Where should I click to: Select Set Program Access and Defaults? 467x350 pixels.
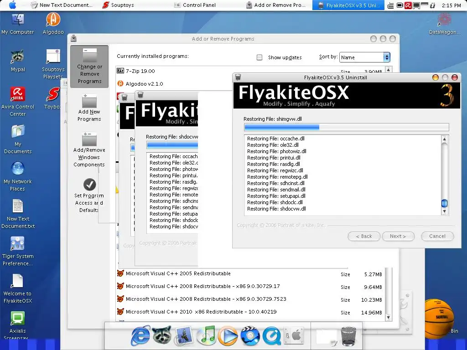(89, 196)
